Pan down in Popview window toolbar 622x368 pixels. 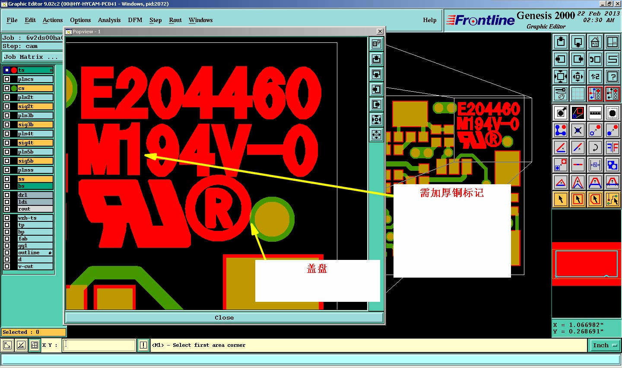pos(377,74)
